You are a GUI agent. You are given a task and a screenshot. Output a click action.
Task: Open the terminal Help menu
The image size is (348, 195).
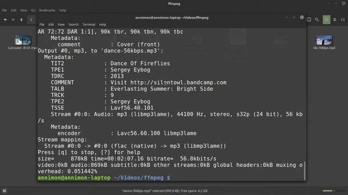tap(103, 24)
